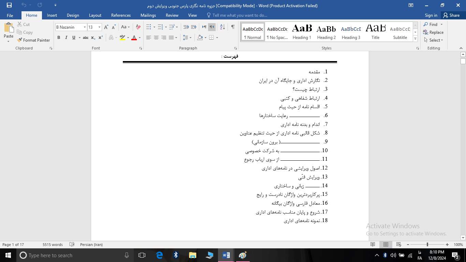Open bullets list dropdown arrow
466x262 pixels.
[x=154, y=27]
